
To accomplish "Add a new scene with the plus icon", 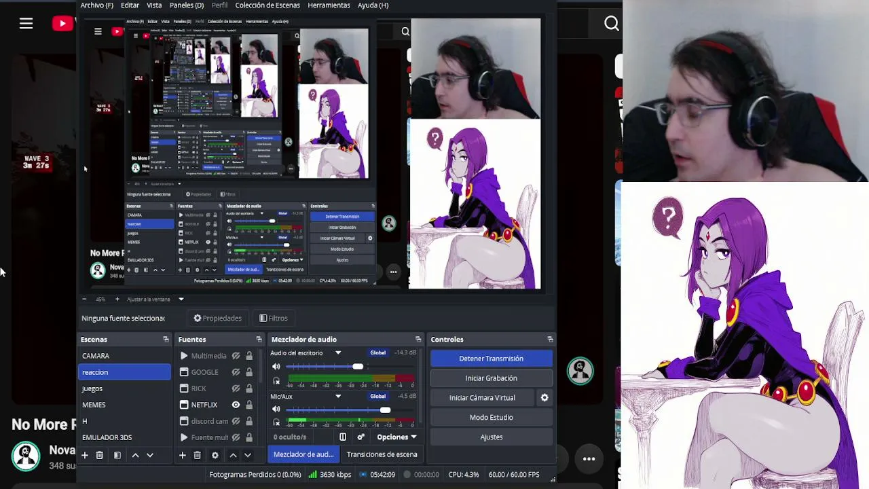I will click(85, 455).
